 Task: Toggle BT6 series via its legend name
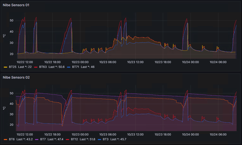[x=12, y=139]
